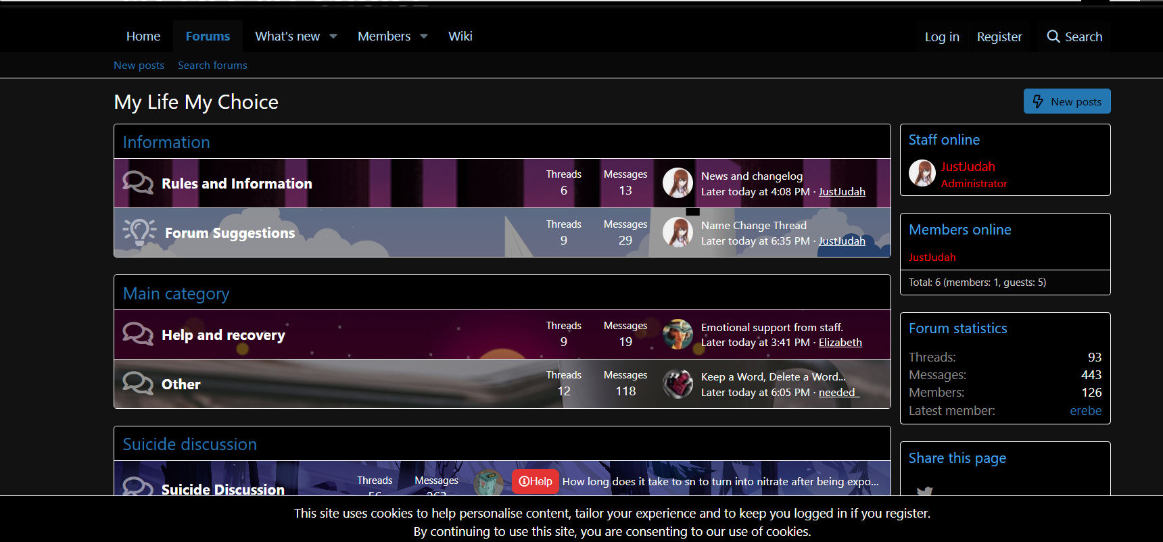
Task: Open the Rules and Information forum
Action: pyautogui.click(x=237, y=183)
